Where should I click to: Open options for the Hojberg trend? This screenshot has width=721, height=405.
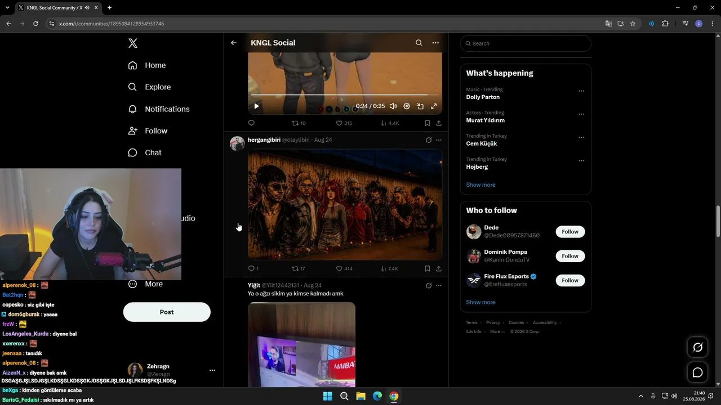point(581,161)
